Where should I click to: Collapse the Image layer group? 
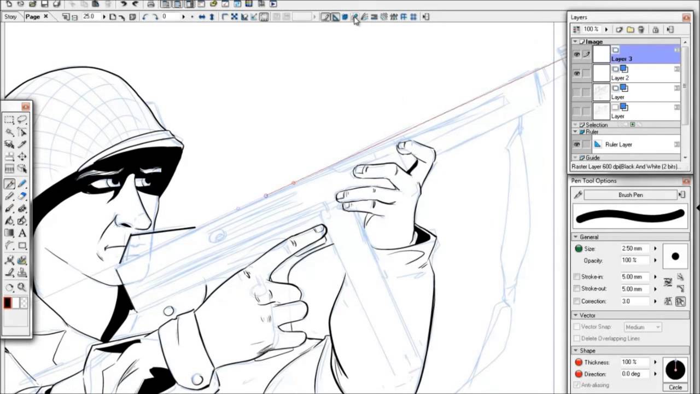coord(575,42)
